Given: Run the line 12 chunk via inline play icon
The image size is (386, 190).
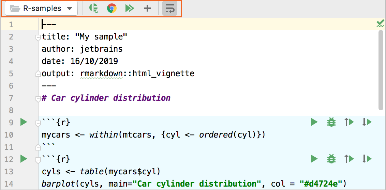Looking at the screenshot, I should (x=314, y=159).
